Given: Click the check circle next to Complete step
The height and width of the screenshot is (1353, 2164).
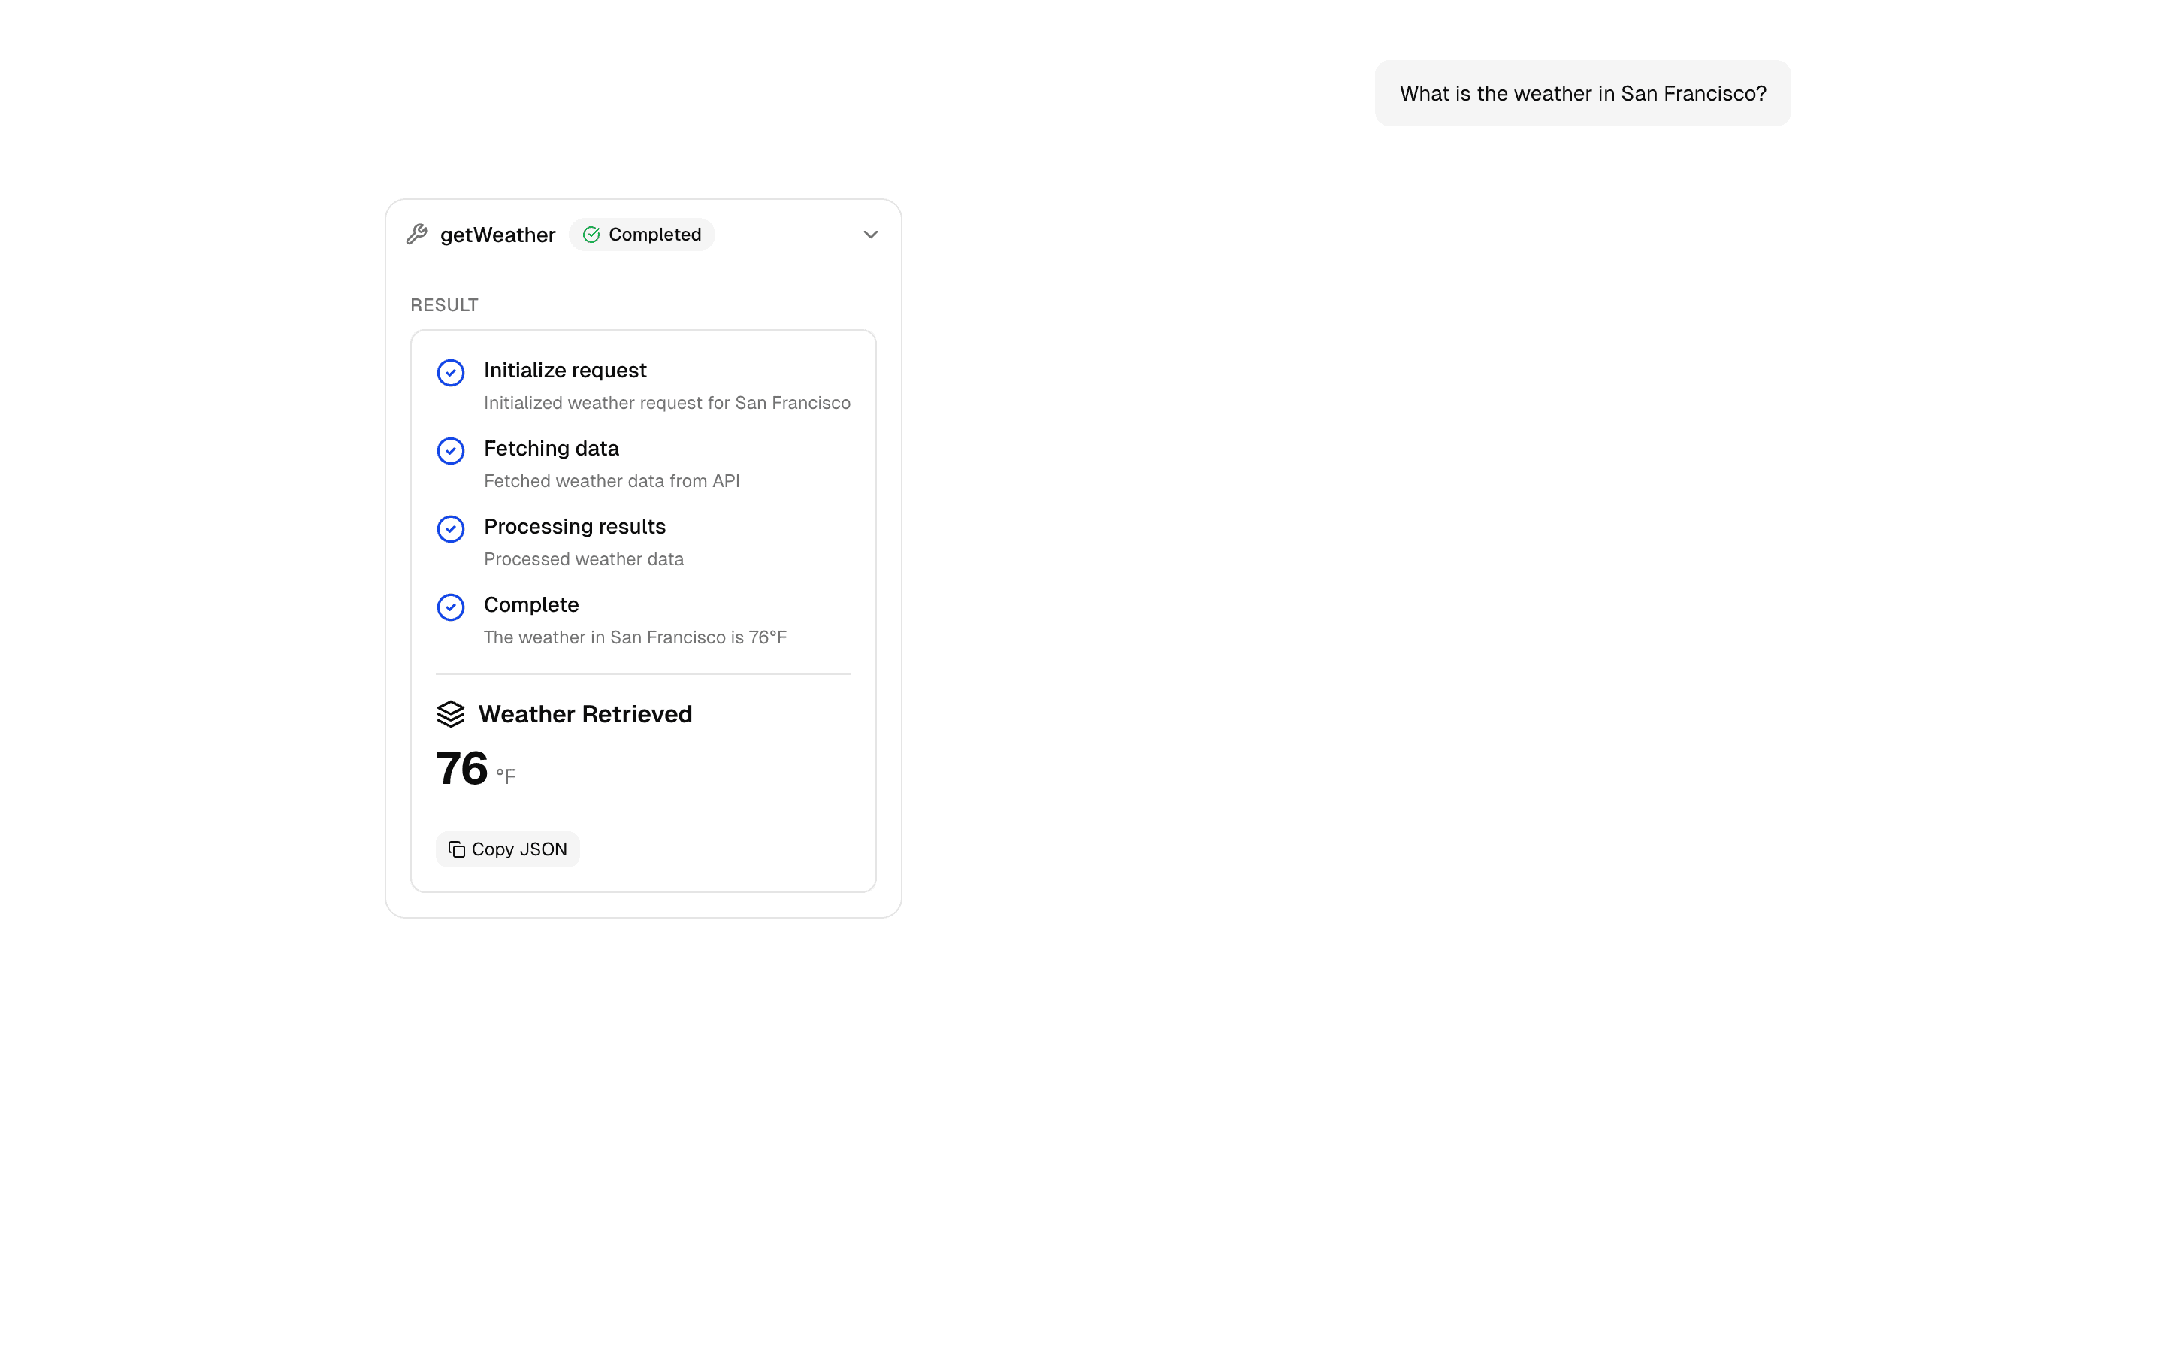Looking at the screenshot, I should coord(451,607).
